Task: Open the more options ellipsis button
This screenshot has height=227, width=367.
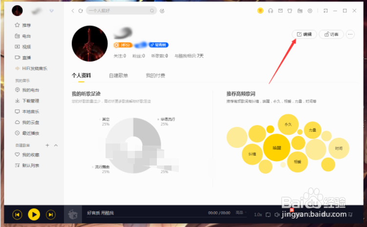Action: pyautogui.click(x=350, y=34)
